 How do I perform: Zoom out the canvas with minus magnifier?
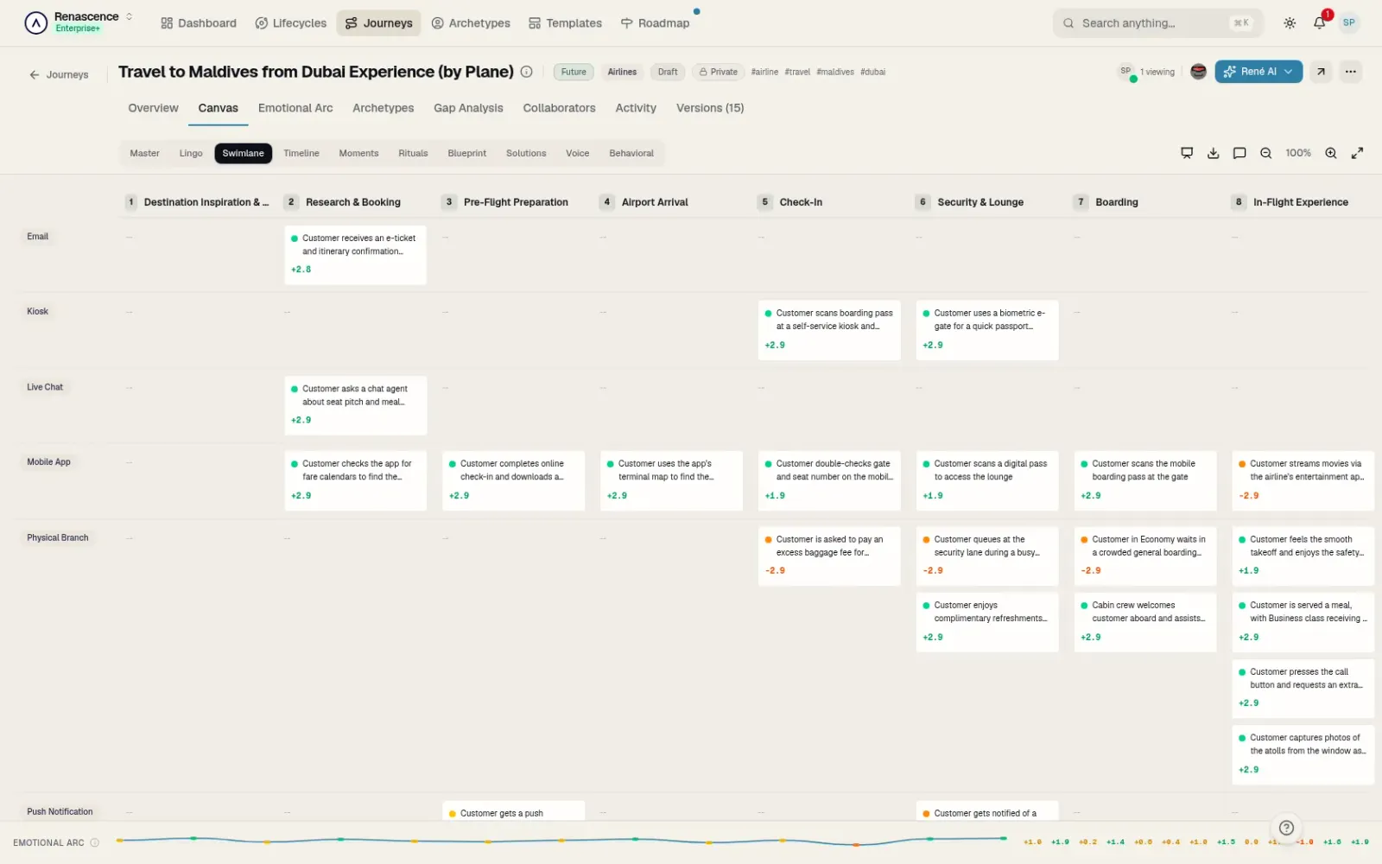point(1265,153)
